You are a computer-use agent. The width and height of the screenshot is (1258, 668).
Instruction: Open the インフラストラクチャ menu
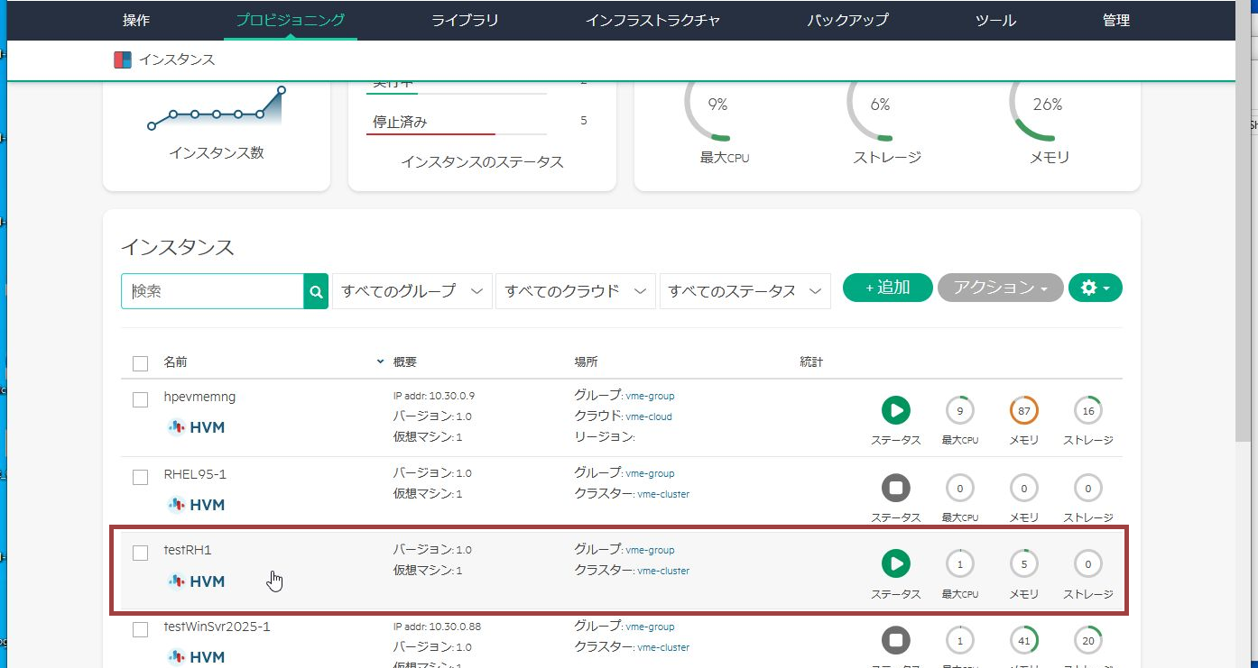point(652,20)
